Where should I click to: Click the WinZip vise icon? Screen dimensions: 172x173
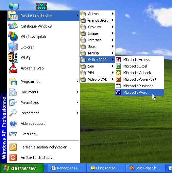[x=13, y=58]
